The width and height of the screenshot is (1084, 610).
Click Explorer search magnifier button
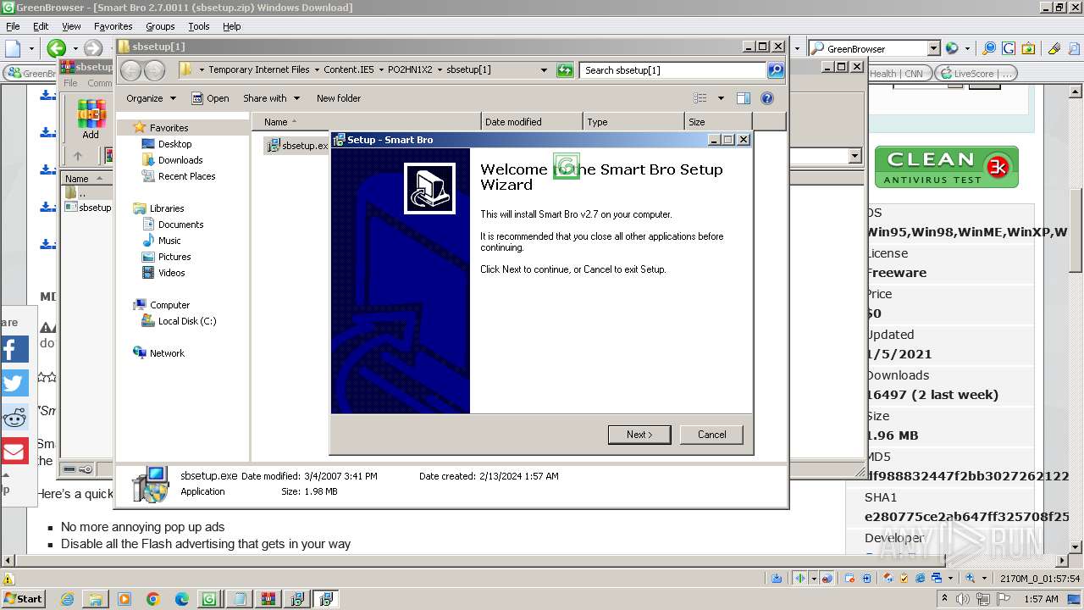click(x=776, y=70)
